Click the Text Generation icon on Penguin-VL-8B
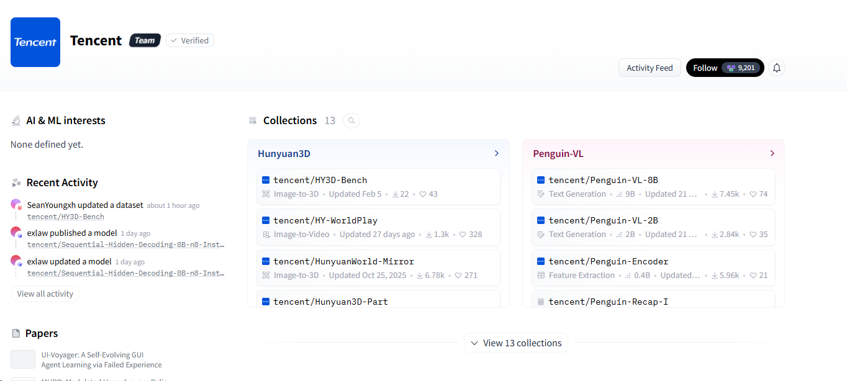 (x=541, y=194)
